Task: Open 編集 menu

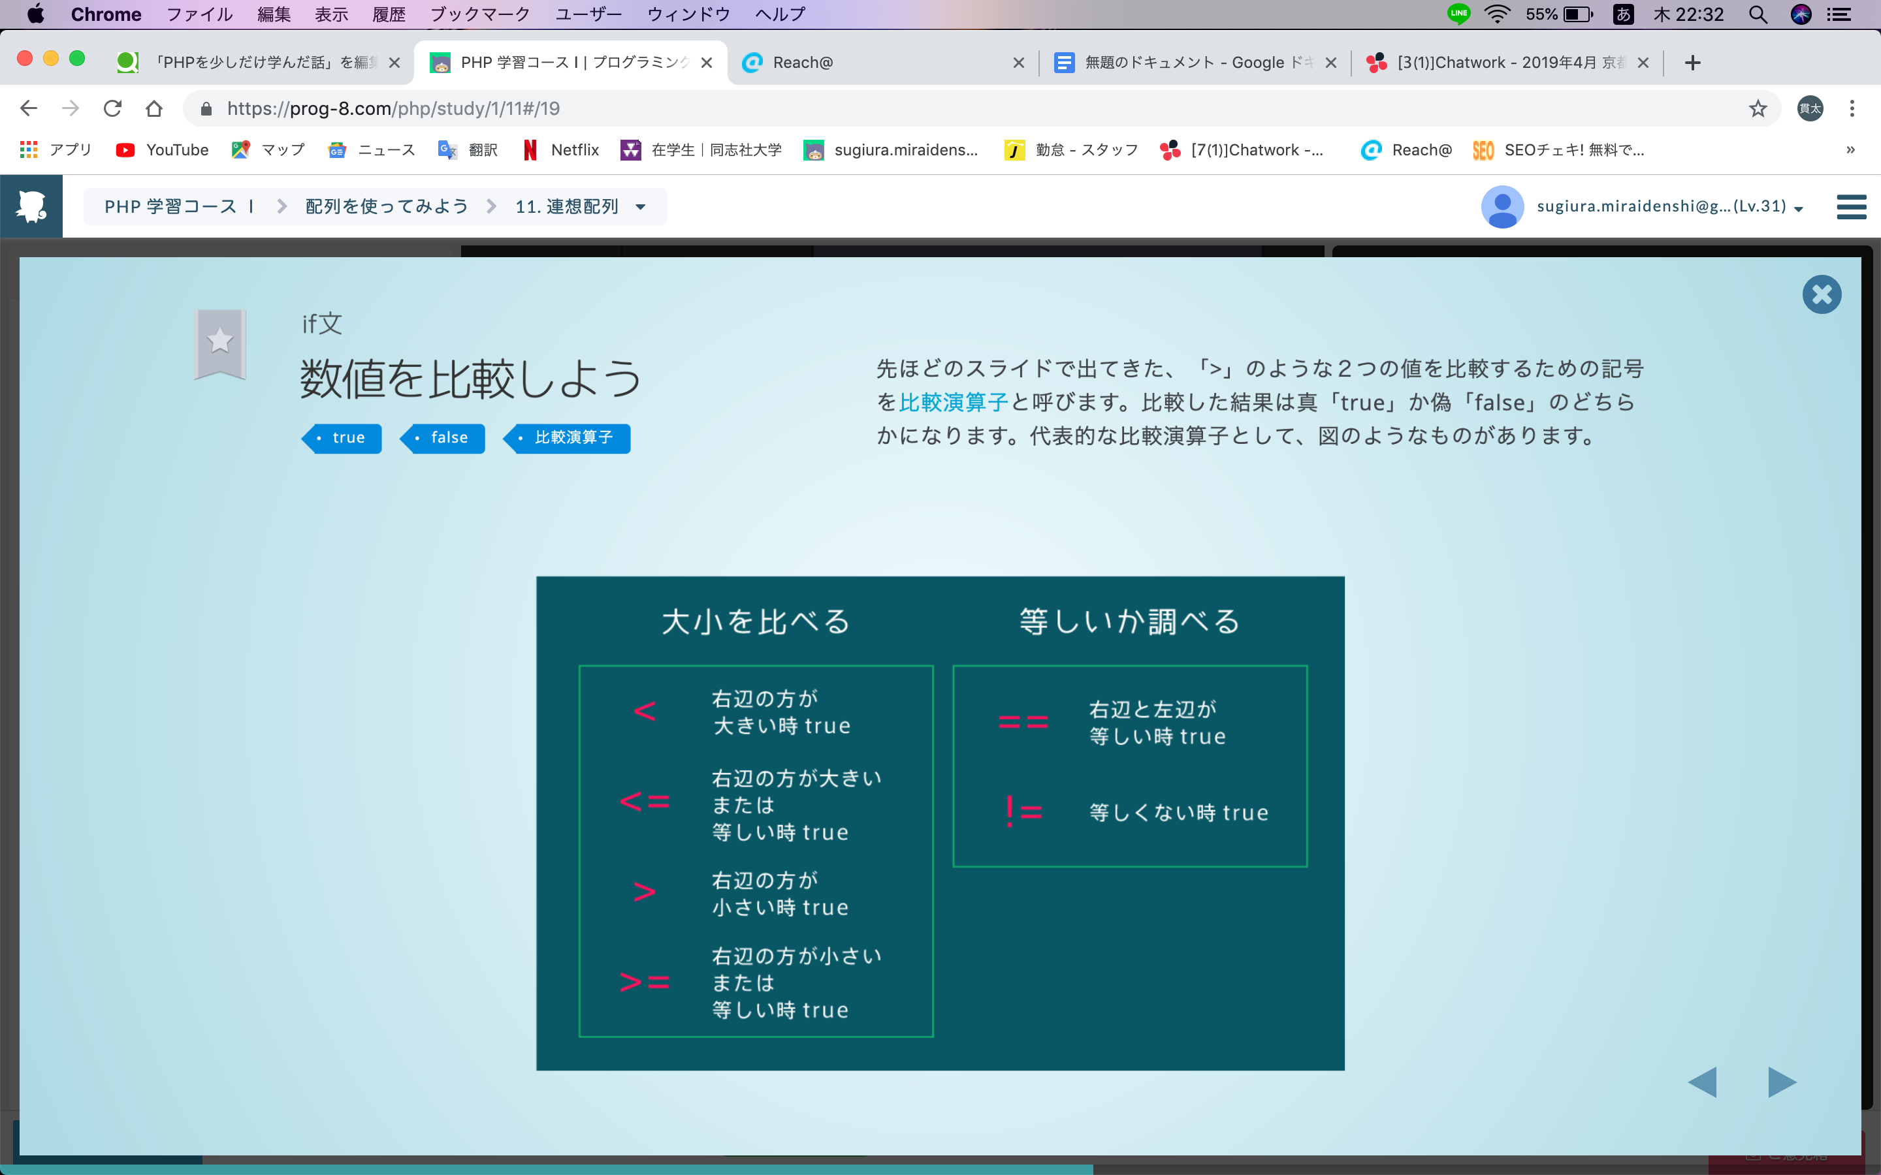Action: coord(274,14)
